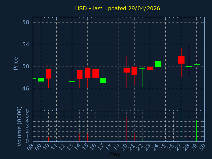Screen dimensions: 212x159
Task: Select the 54 price tick label
Action: (x=26, y=45)
